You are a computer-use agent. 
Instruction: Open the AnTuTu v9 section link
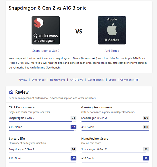pos(76,80)
